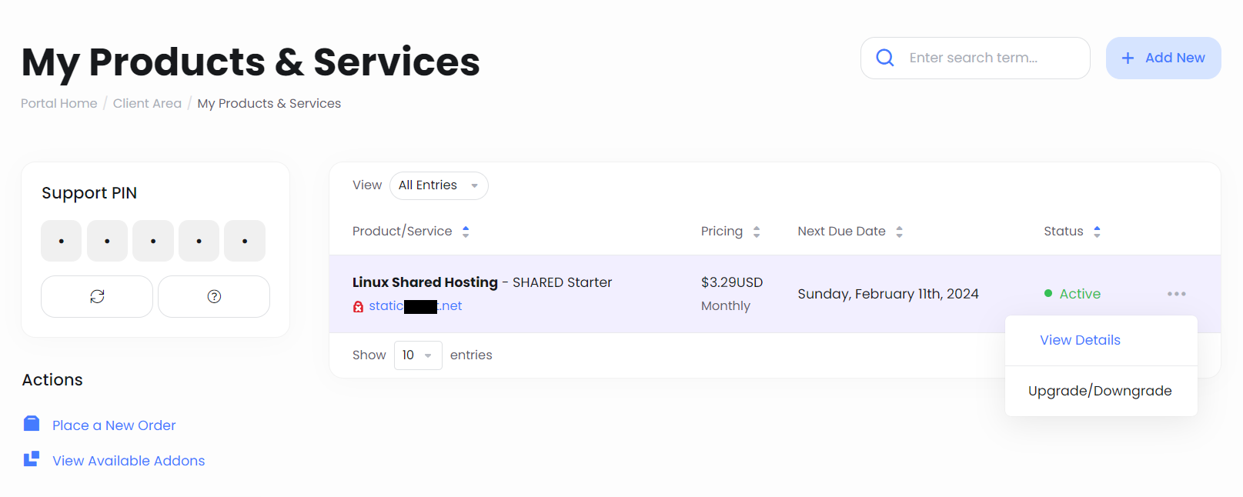
Task: Click the refresh Support PIN icon button
Action: [x=97, y=296]
